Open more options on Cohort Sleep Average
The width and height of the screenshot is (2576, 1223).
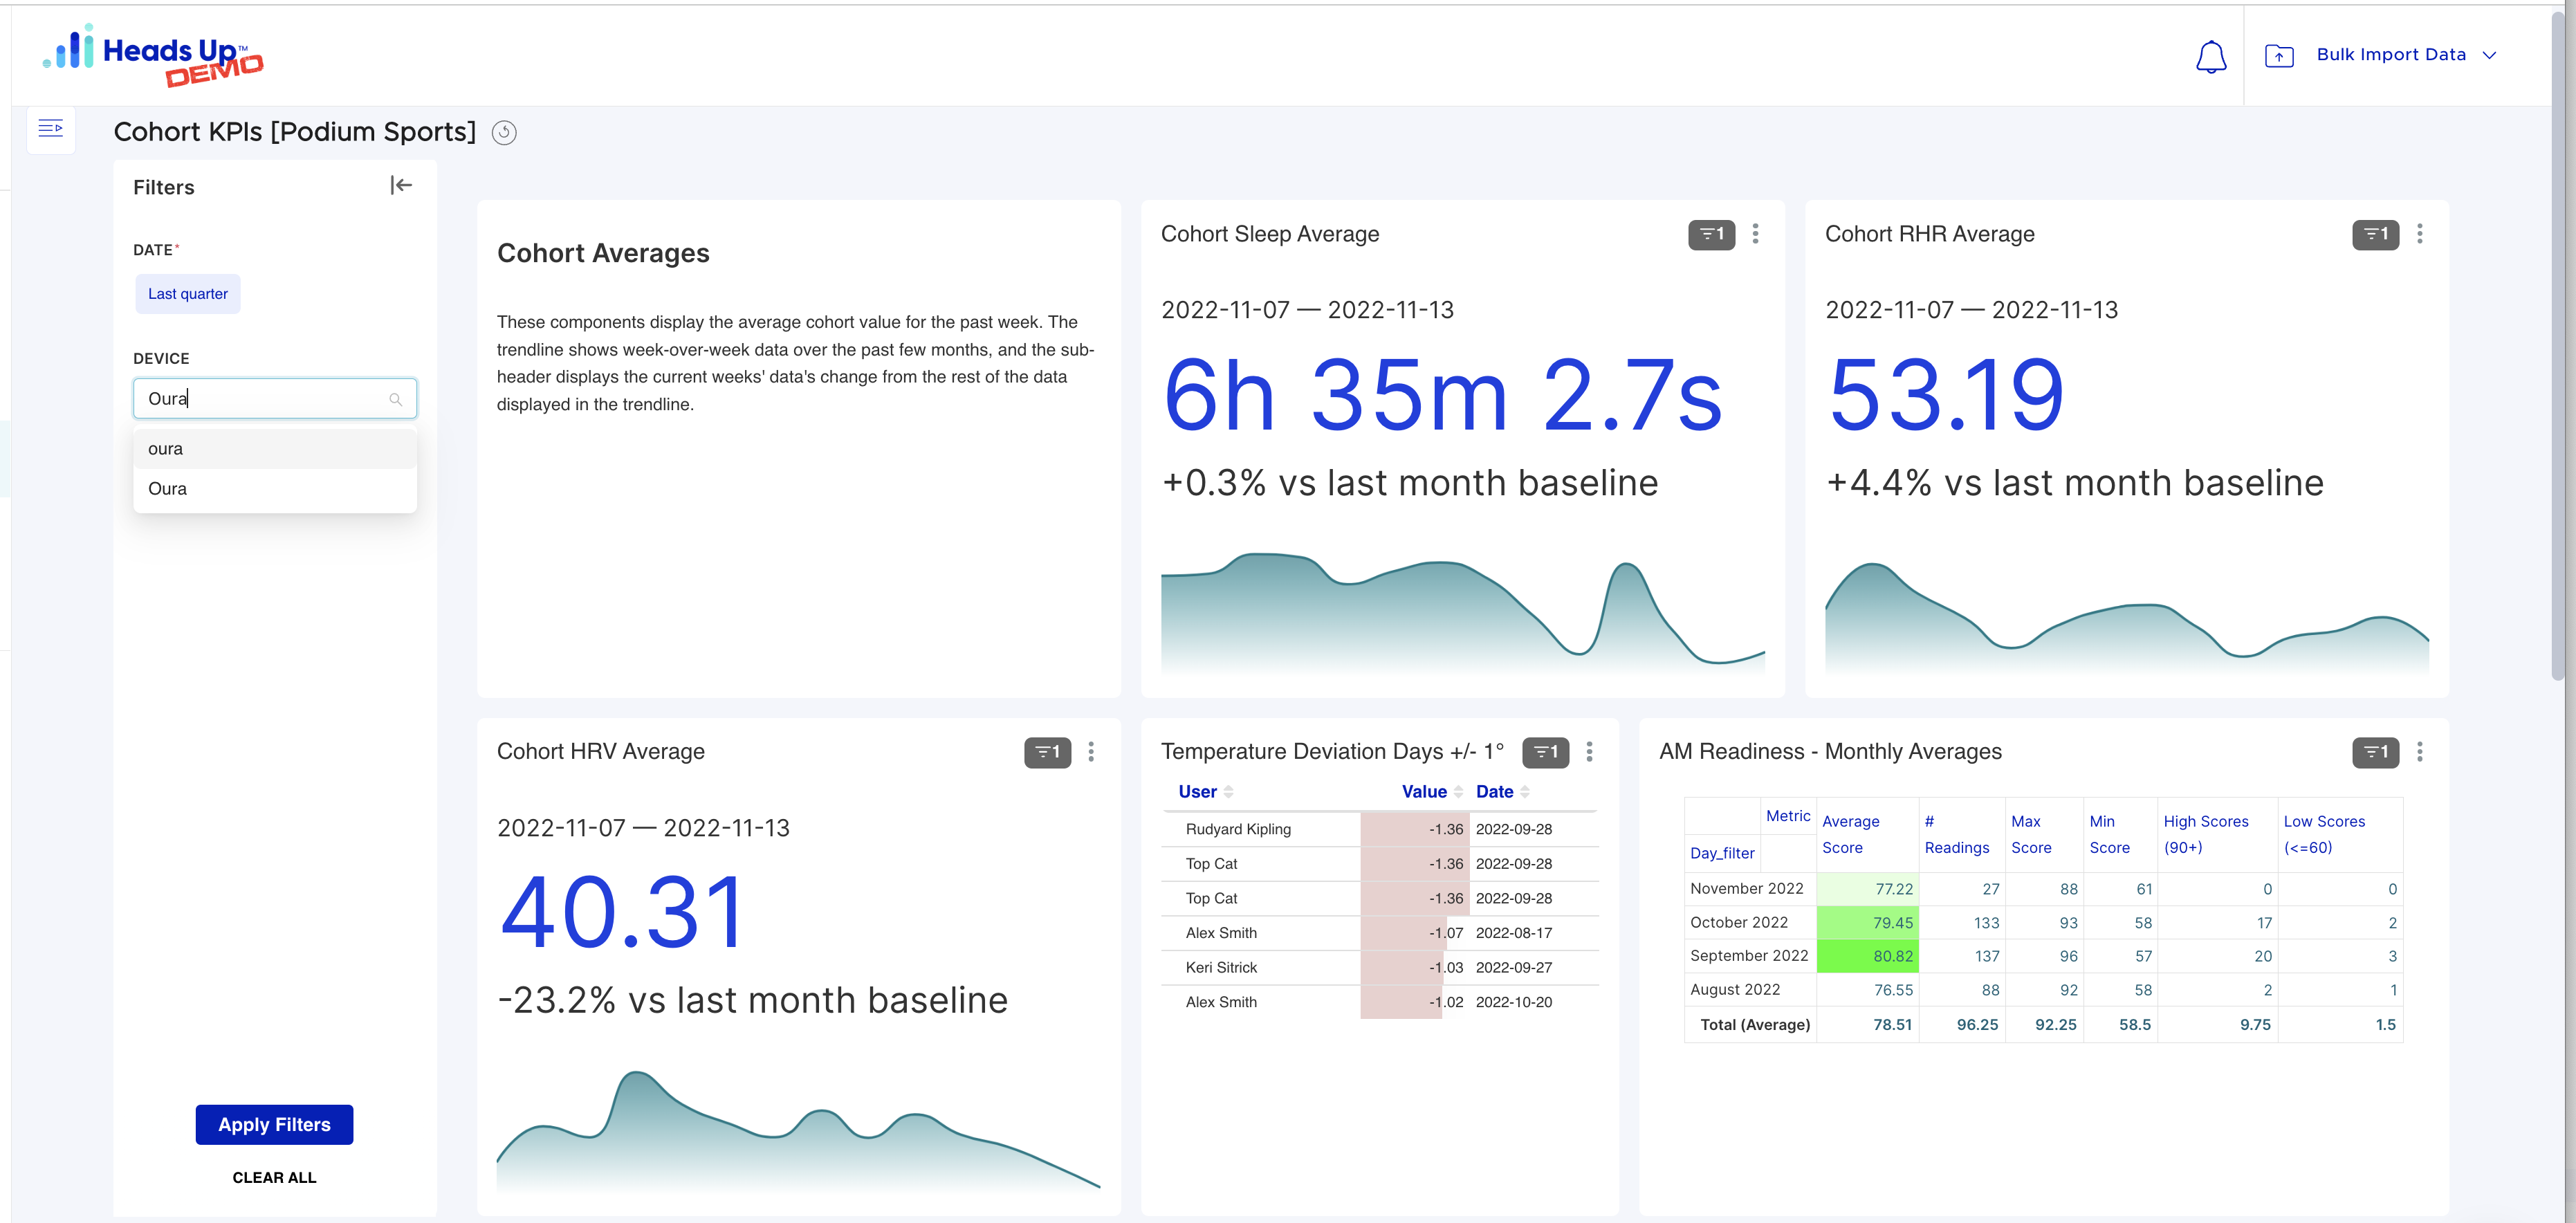tap(1756, 234)
